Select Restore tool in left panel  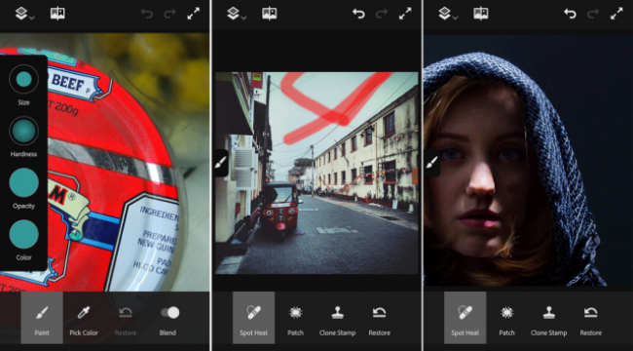point(126,321)
